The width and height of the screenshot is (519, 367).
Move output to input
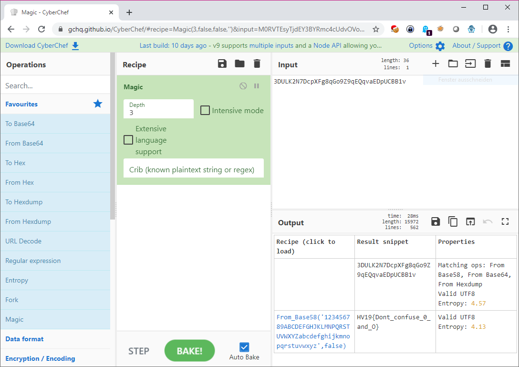470,221
